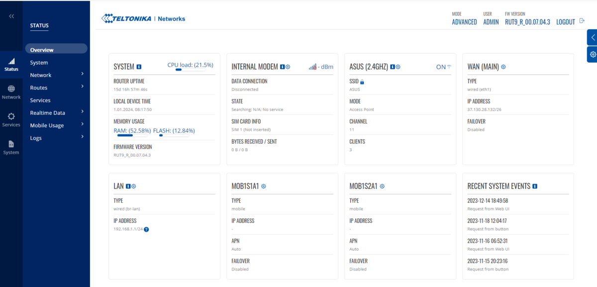
Task: Click the LAN IP address help icon
Action: tap(146, 229)
